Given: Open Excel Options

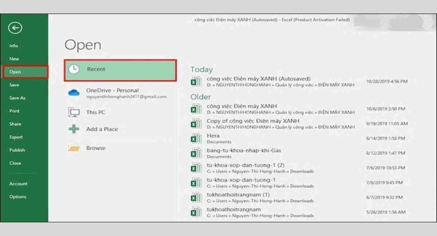Looking at the screenshot, I should tap(18, 197).
